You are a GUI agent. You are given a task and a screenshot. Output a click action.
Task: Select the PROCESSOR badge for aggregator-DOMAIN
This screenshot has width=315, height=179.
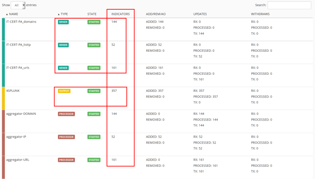click(x=66, y=114)
